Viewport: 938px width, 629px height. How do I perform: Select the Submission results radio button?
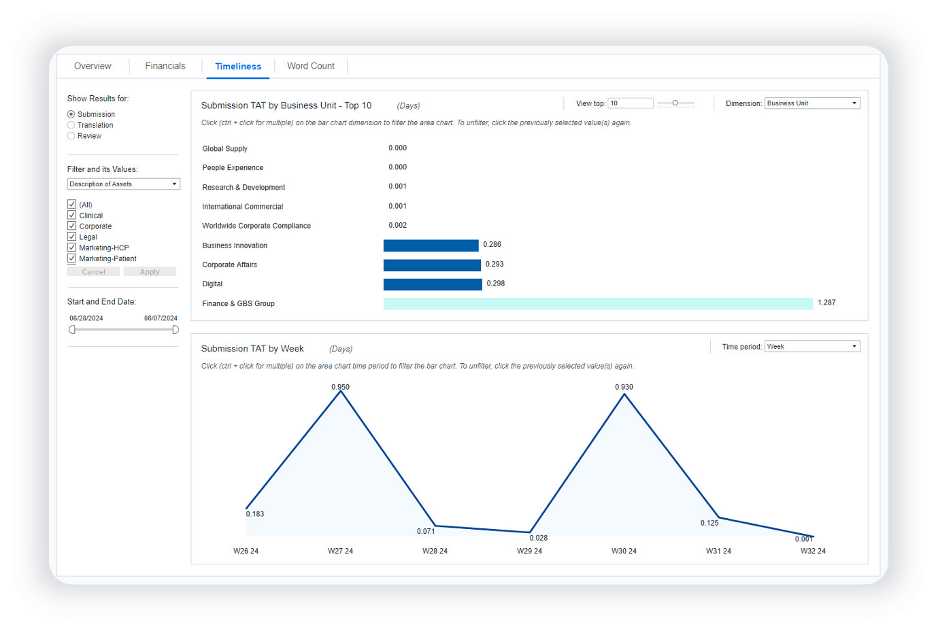coord(71,114)
